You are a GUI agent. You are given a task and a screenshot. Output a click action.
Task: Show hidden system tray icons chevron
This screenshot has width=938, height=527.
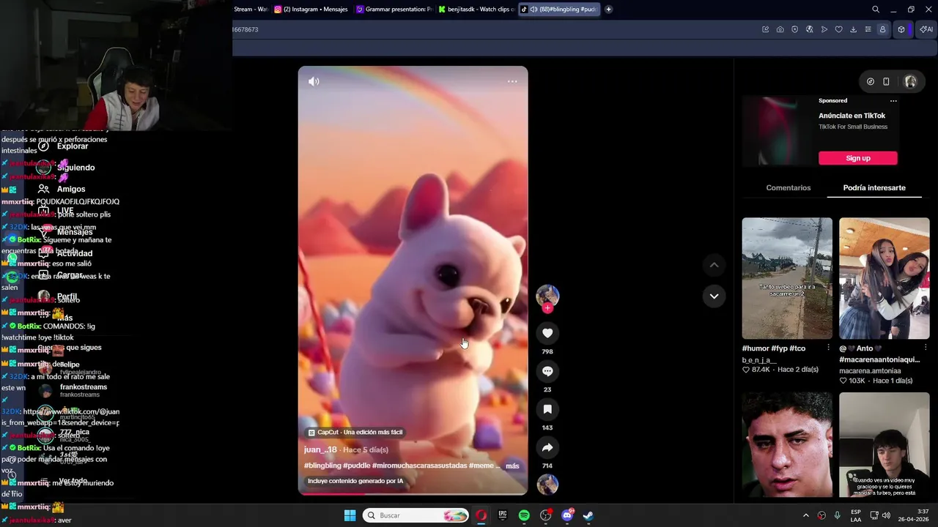click(x=805, y=515)
